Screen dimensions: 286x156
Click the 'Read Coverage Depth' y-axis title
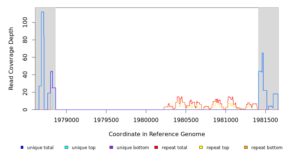click(x=11, y=58)
